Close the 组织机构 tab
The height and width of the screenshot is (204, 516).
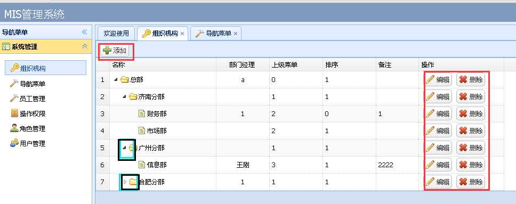point(182,34)
